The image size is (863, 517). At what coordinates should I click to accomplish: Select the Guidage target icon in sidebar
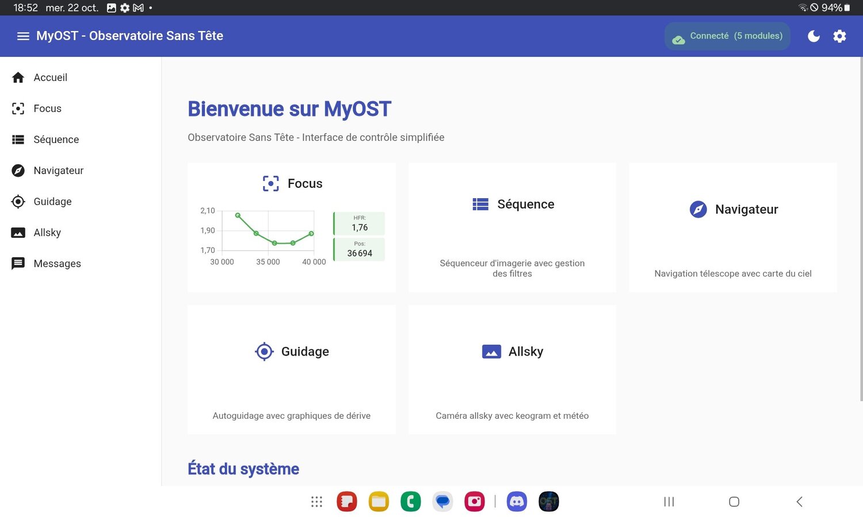tap(18, 201)
